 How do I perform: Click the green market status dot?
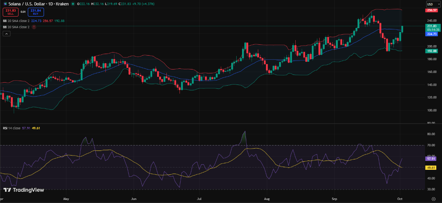point(73,4)
